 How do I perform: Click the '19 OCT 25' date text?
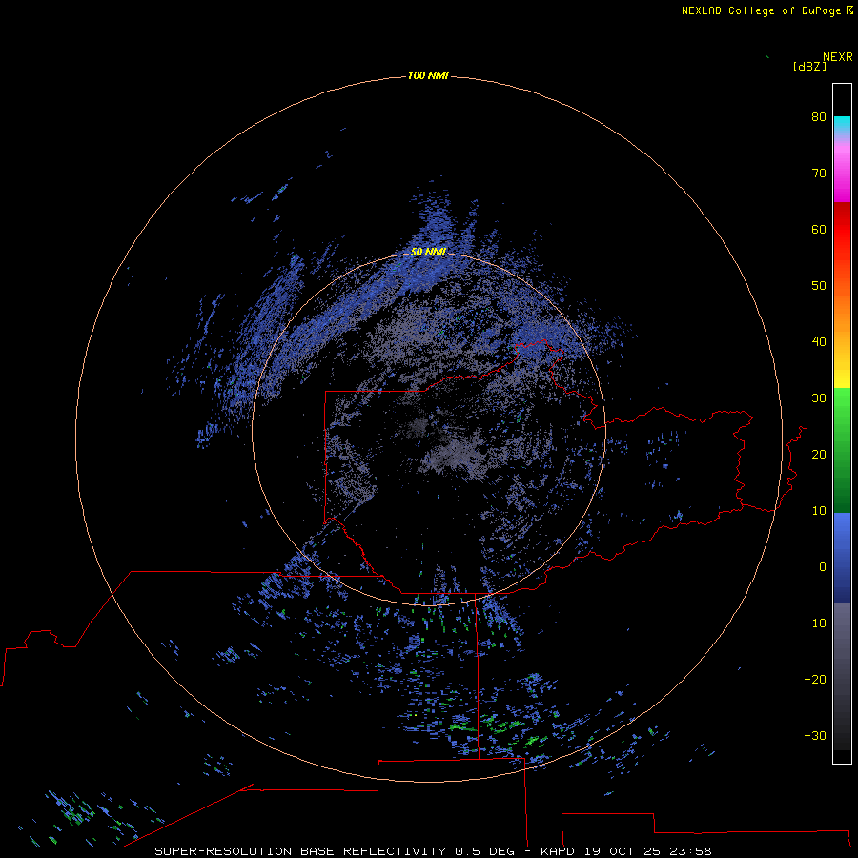pyautogui.click(x=623, y=851)
